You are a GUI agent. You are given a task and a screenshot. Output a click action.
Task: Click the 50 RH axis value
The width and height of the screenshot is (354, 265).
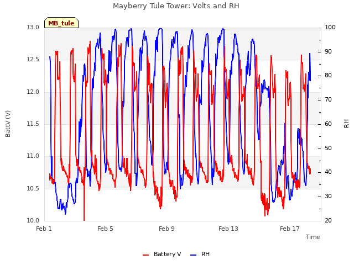(328, 148)
